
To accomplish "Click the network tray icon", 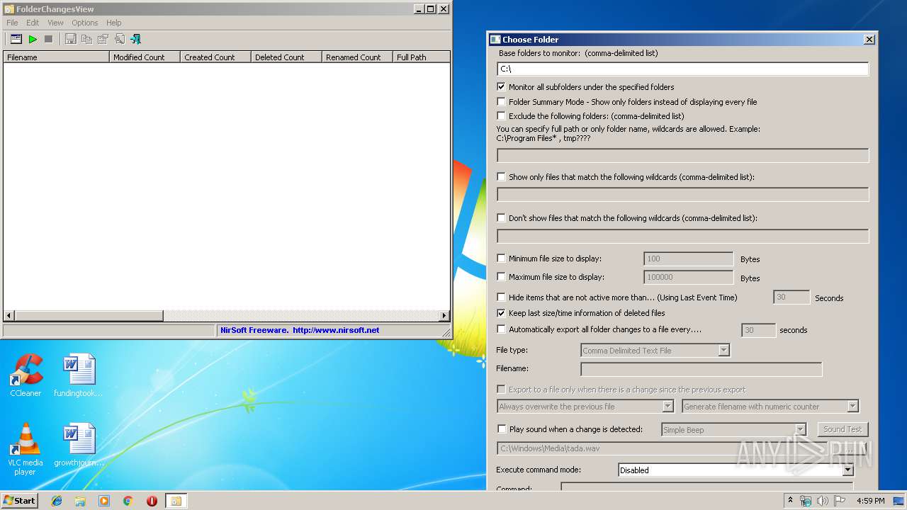I will (806, 501).
